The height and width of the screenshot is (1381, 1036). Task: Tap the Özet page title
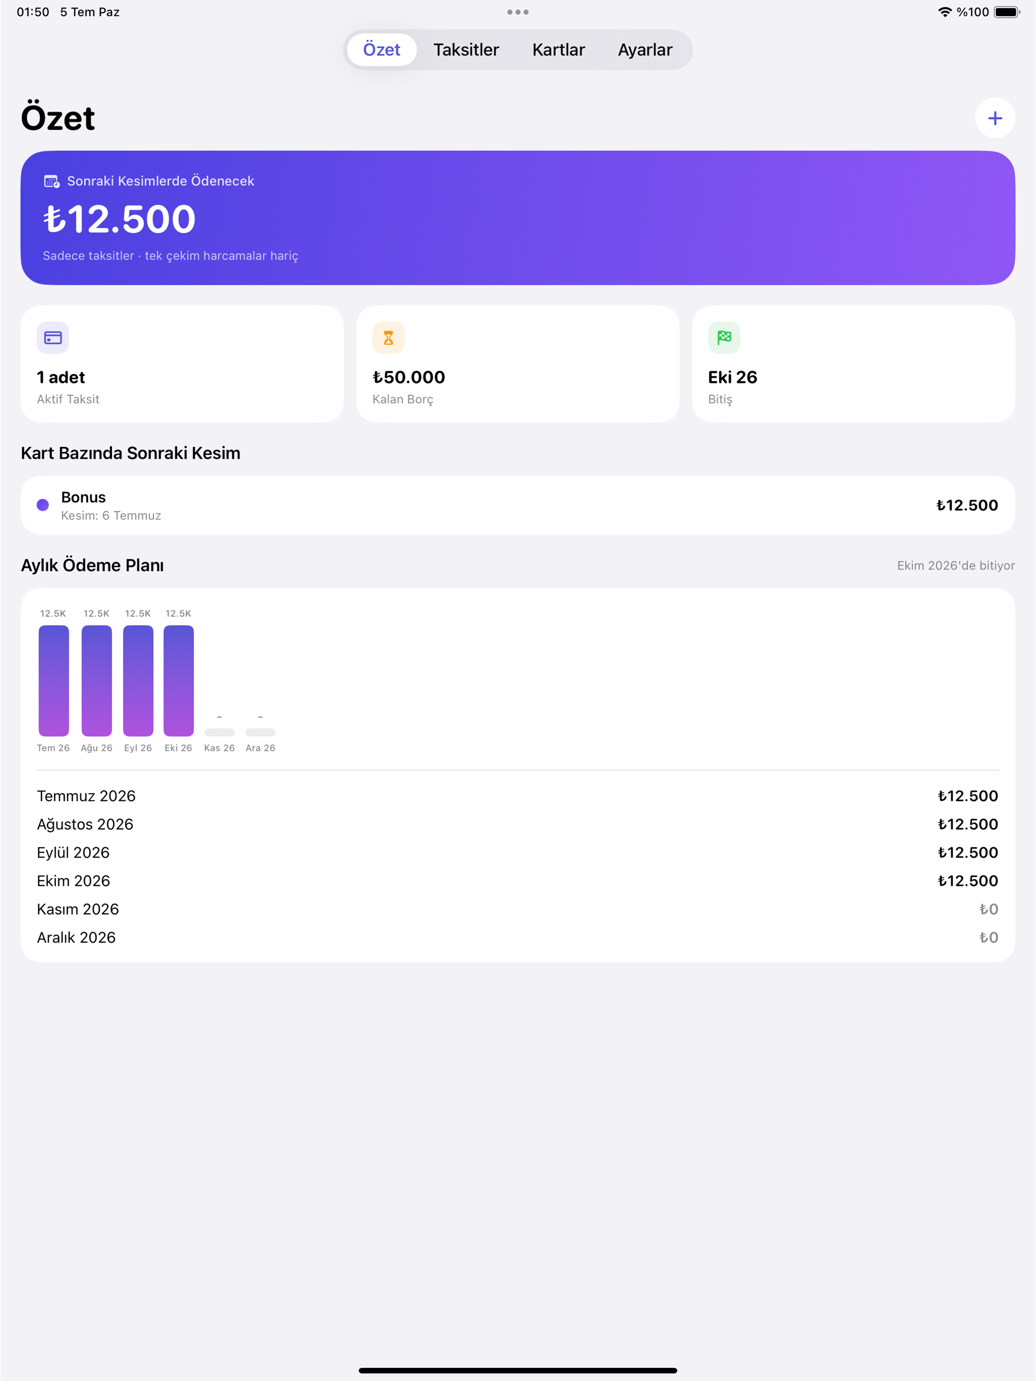tap(58, 117)
